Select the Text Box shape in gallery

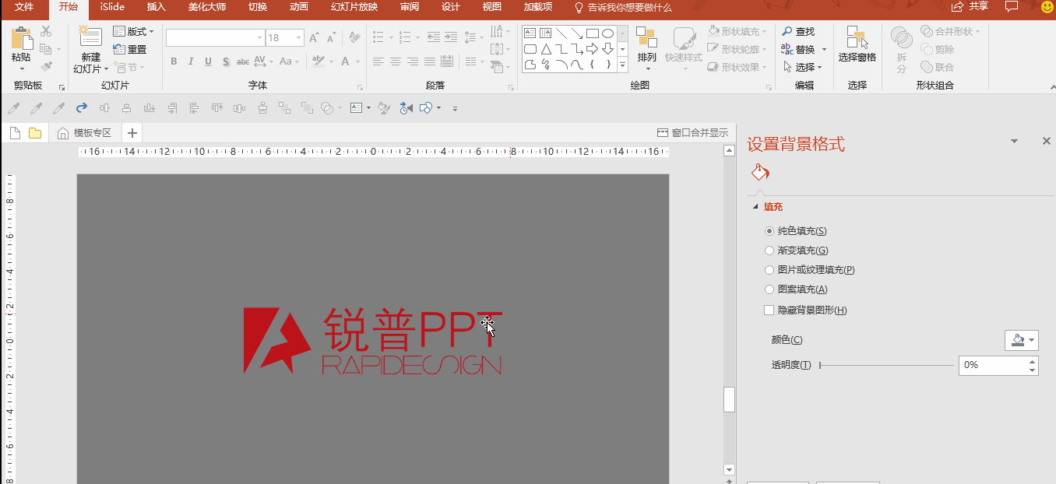click(x=530, y=33)
